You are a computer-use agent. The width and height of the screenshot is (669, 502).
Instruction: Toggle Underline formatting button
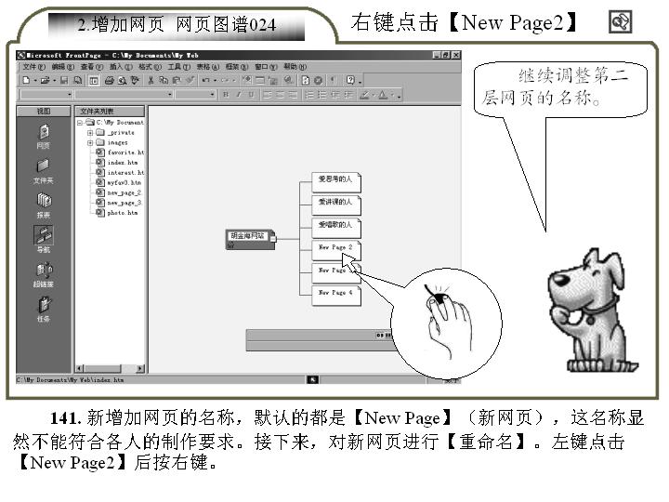tap(251, 94)
